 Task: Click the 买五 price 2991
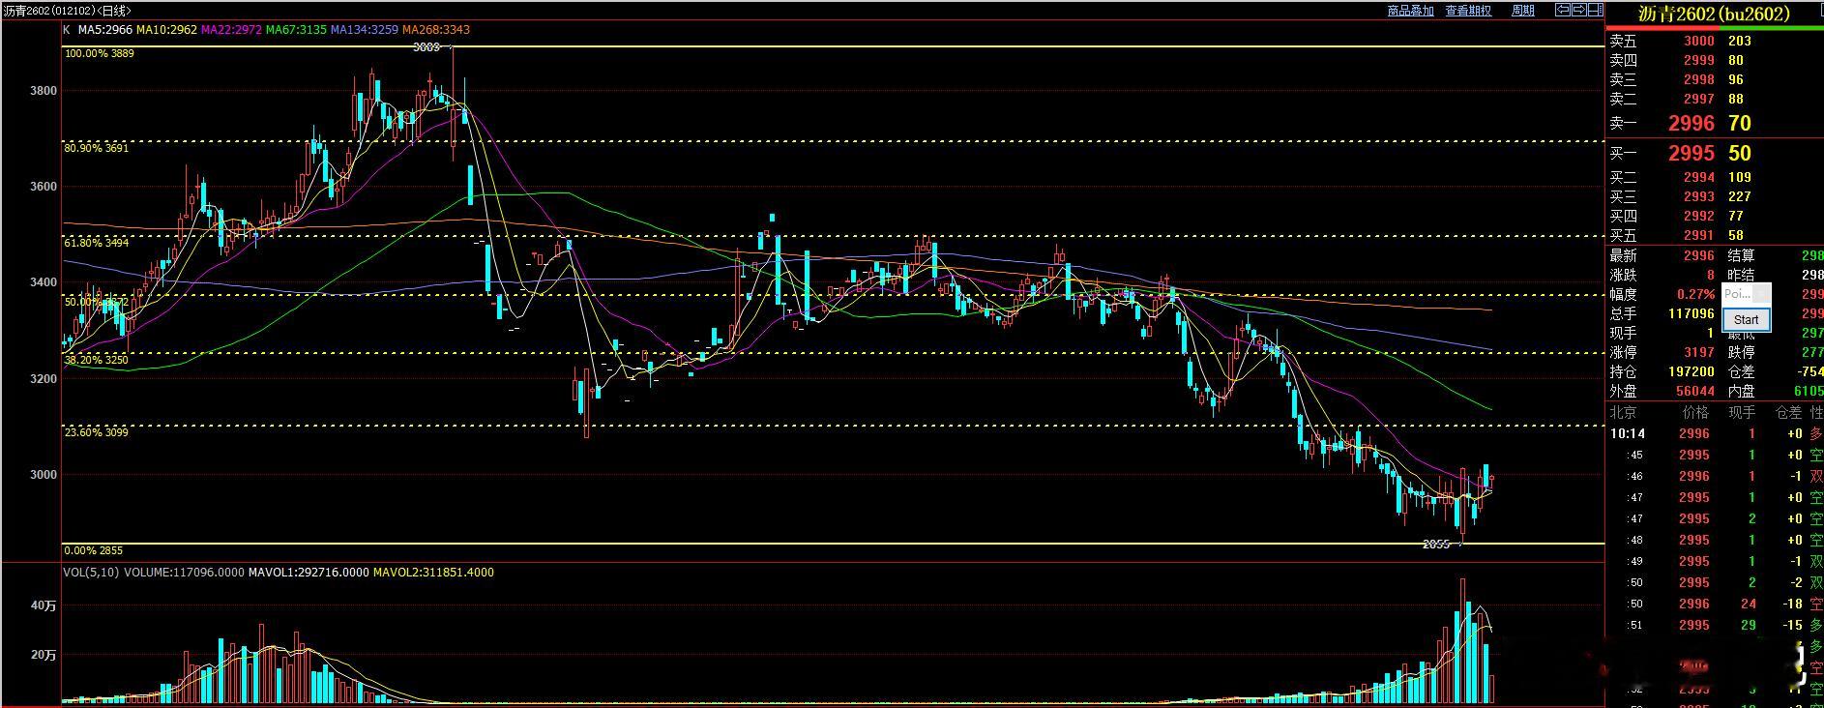(x=1698, y=235)
